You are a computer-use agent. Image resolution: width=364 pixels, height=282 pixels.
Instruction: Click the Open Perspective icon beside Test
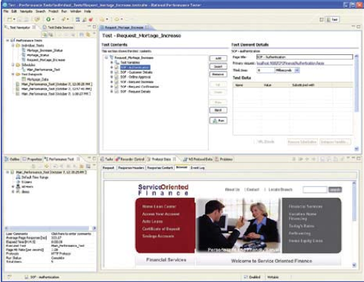pos(322,19)
